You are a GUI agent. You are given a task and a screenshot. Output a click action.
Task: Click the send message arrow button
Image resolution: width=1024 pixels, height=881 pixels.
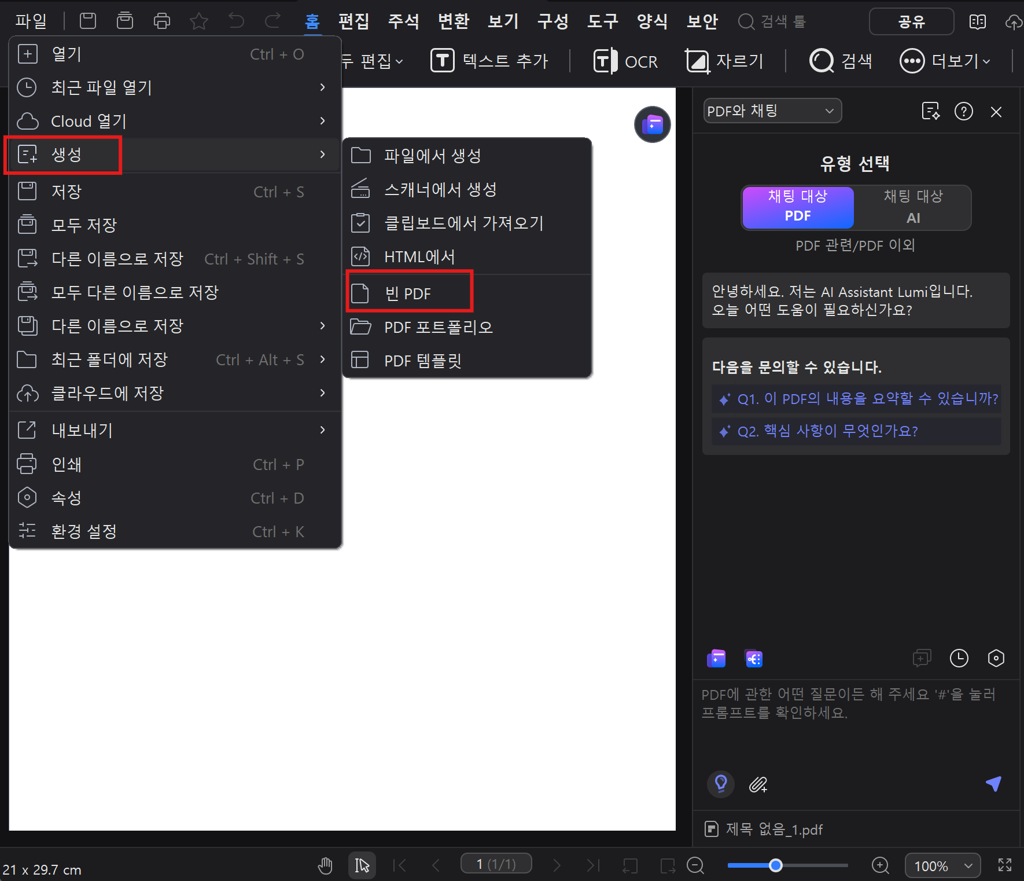coord(993,783)
